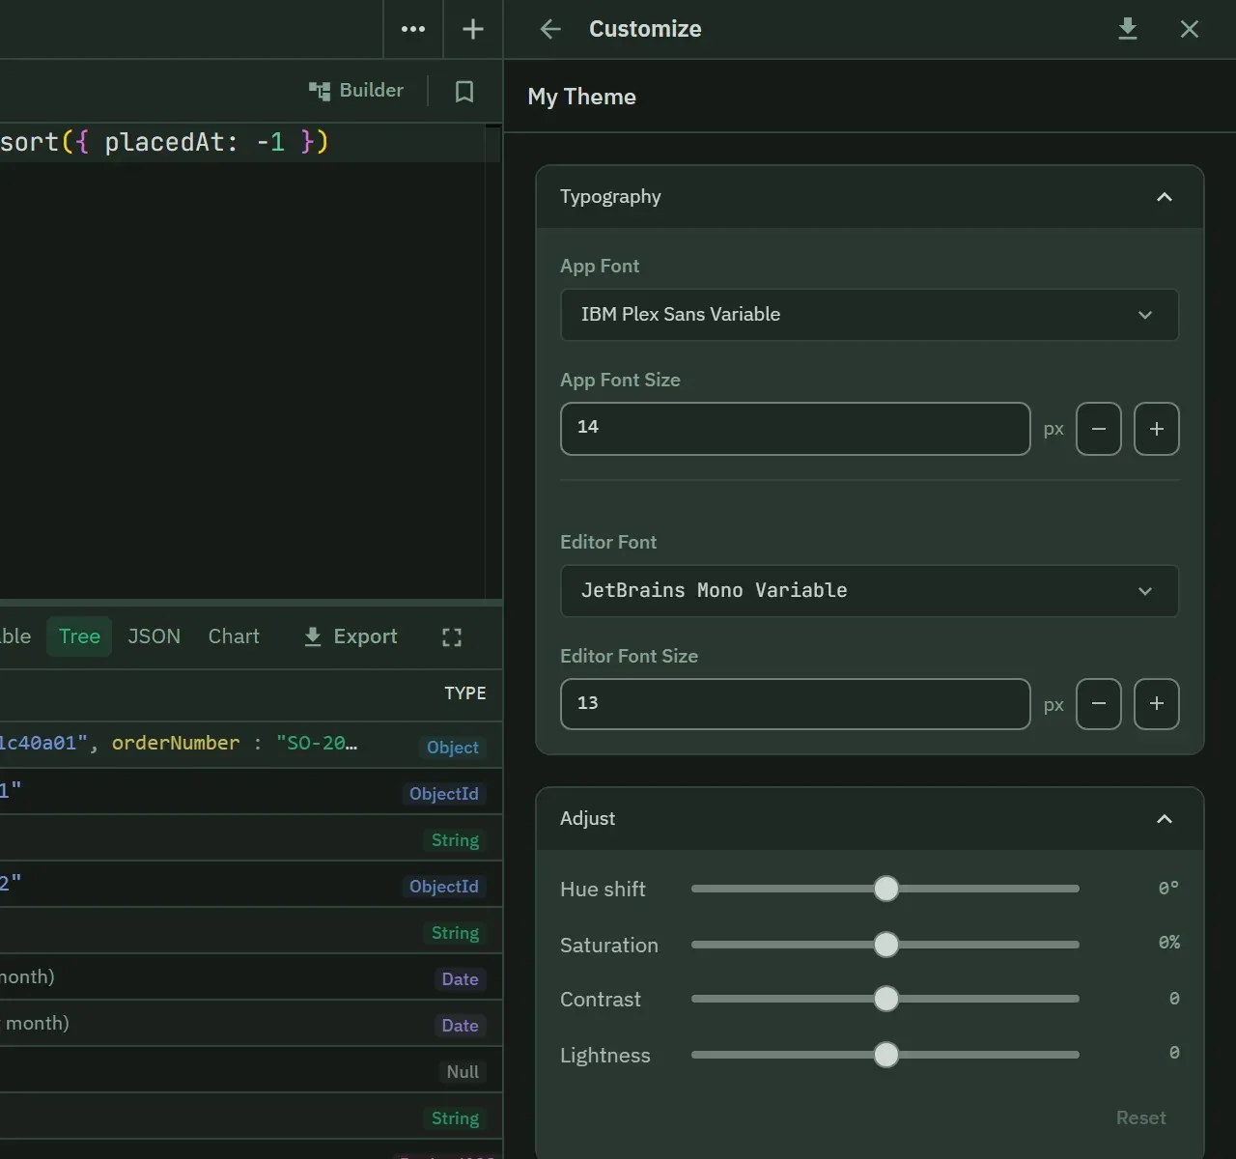
Task: Go back from the Customize panel
Action: click(x=550, y=29)
